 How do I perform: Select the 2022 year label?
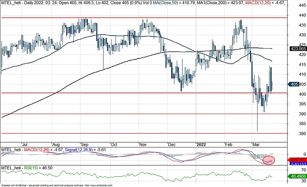[x=201, y=145]
